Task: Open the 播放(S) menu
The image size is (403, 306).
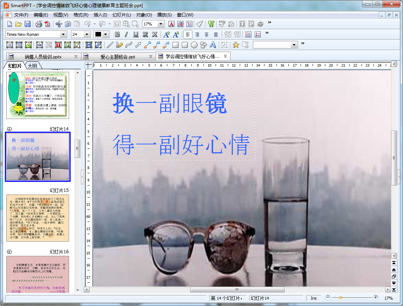Action: [x=164, y=15]
